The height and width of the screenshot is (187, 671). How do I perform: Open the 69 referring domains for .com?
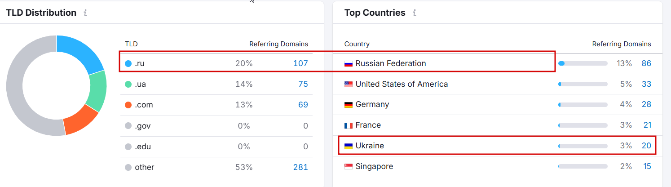coord(303,105)
